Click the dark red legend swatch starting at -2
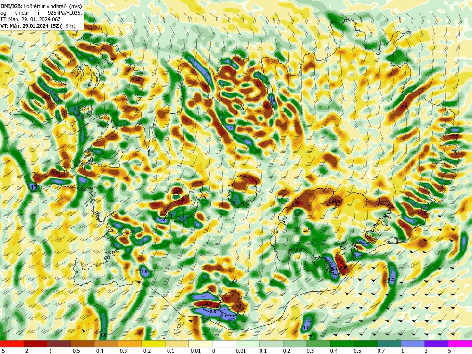472x354 pixels. point(35,344)
